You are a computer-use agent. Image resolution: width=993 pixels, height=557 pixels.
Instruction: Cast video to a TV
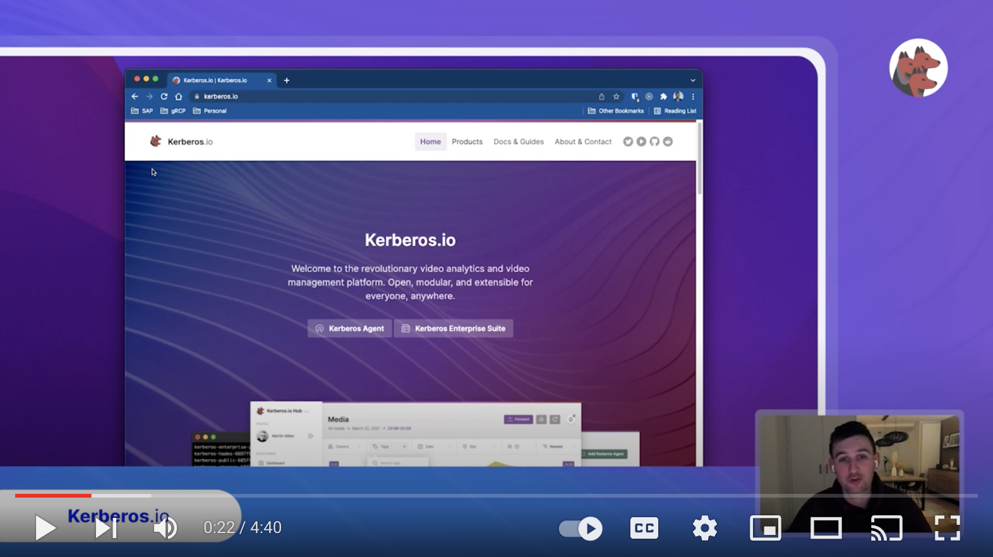886,528
